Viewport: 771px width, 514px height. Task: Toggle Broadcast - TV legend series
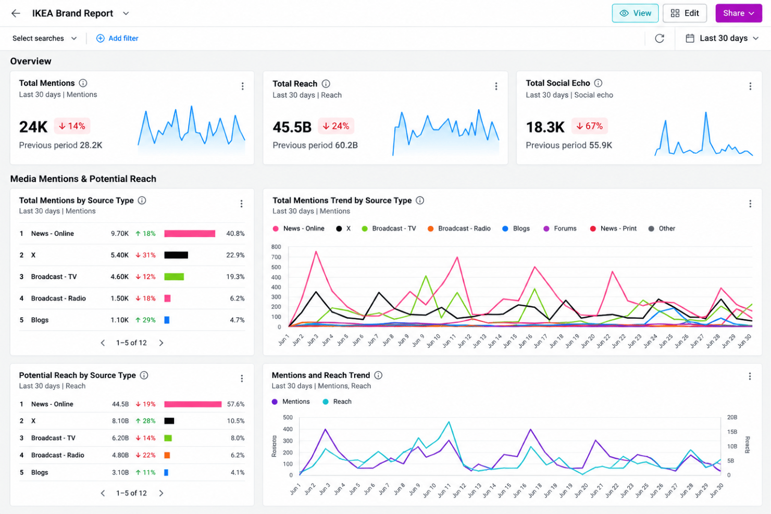389,229
